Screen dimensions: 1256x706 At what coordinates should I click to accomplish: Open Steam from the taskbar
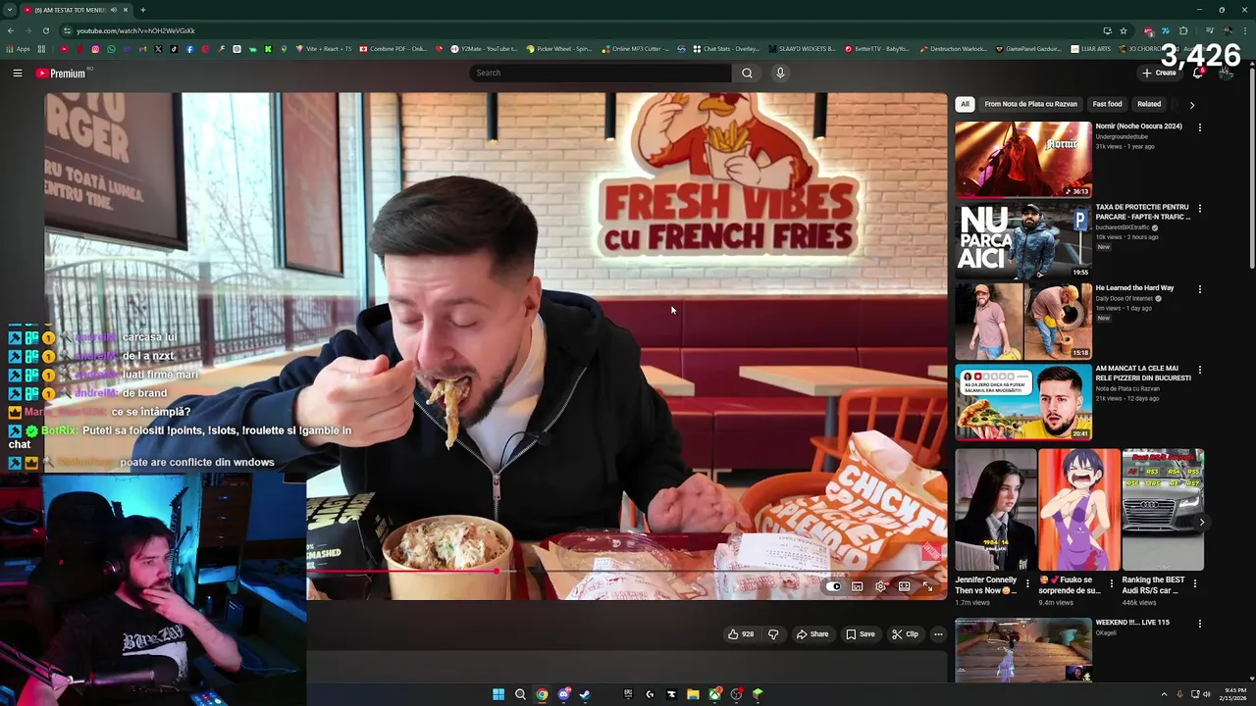coord(585,694)
